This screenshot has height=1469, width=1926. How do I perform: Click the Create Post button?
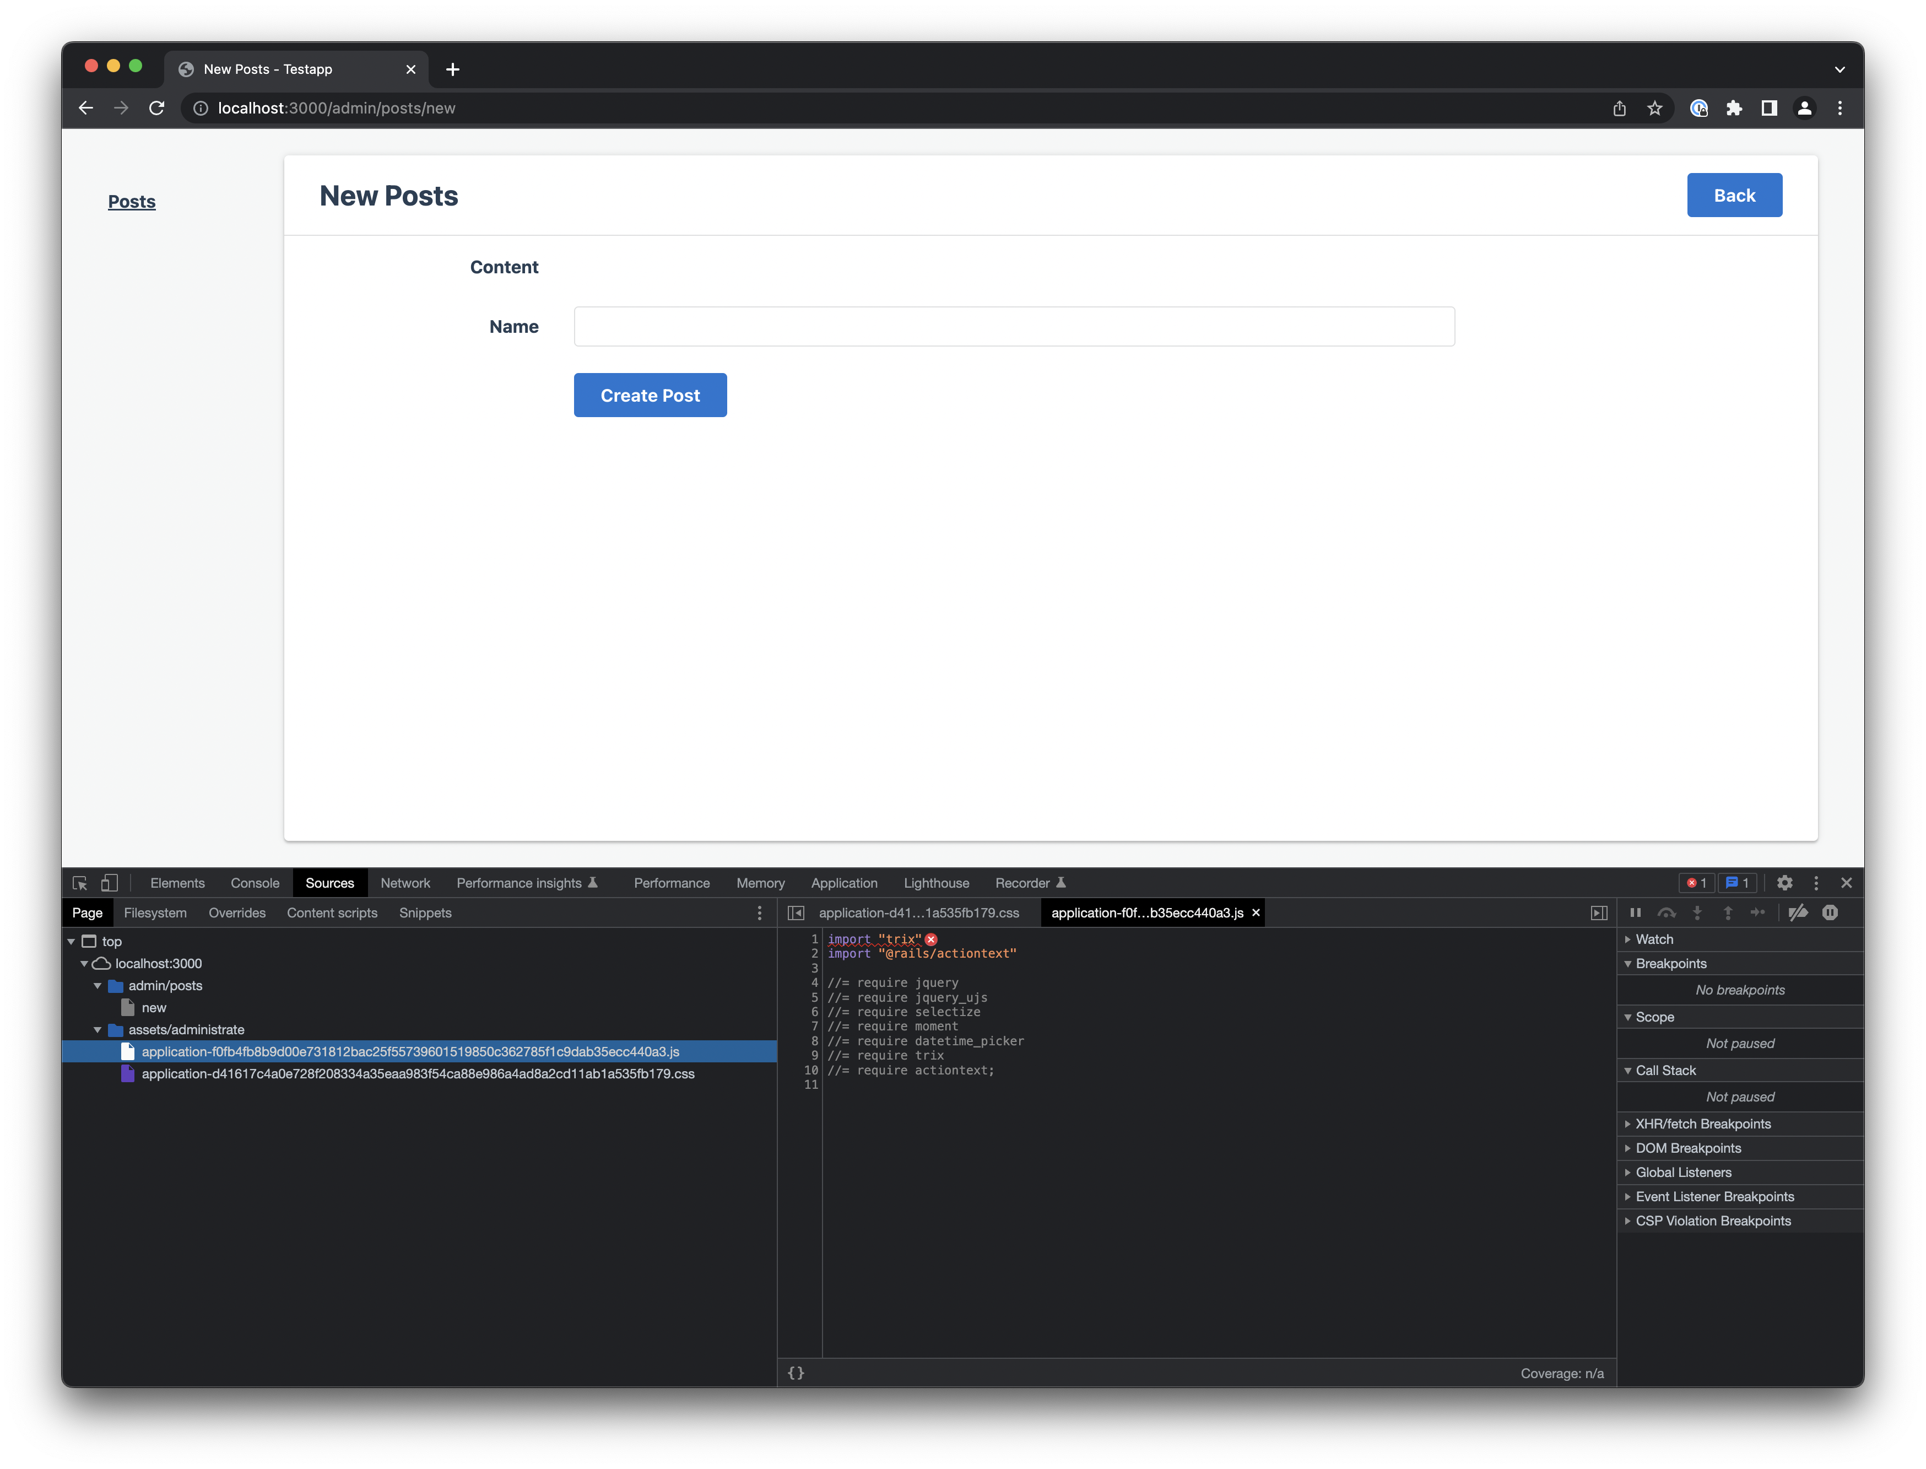(650, 395)
